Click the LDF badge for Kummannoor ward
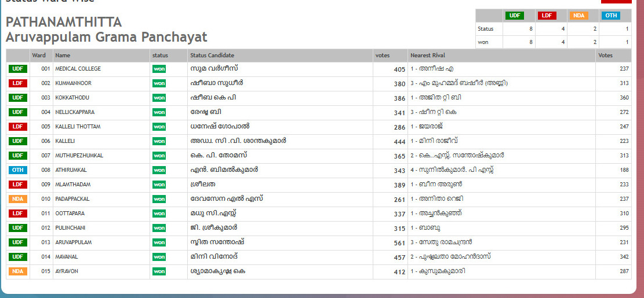Image resolution: width=644 pixels, height=298 pixels. coord(17,83)
